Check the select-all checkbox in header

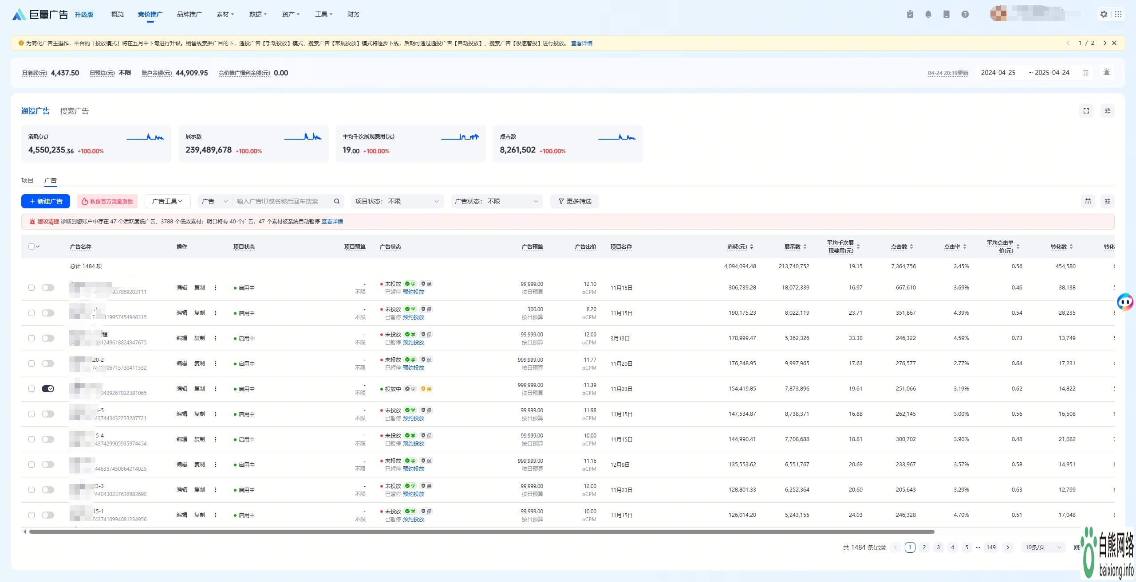tap(31, 246)
